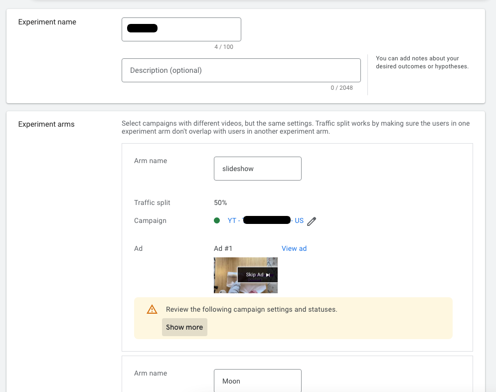
Task: Click the orange warning triangle icon
Action: pyautogui.click(x=152, y=309)
